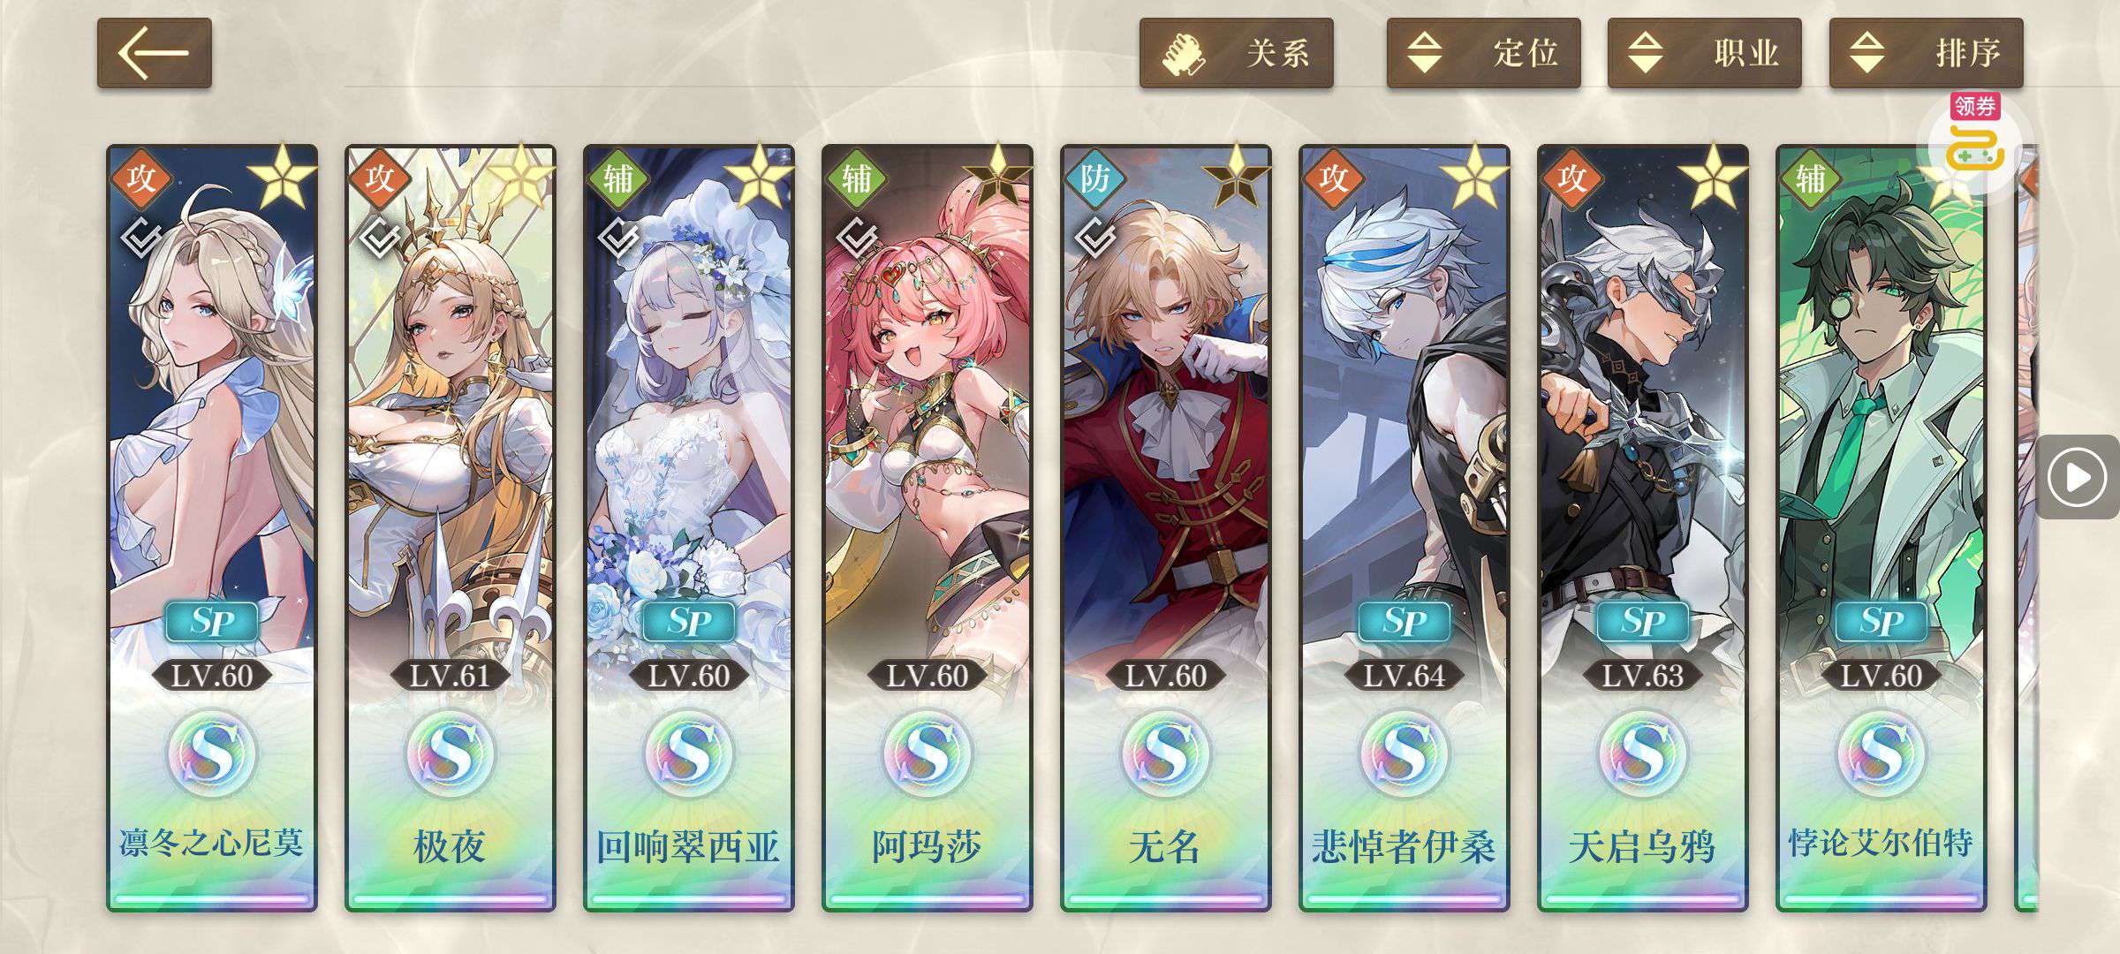Toggle checkmark on 凛冬之心尼莫 card
This screenshot has width=2120, height=954.
[x=141, y=237]
